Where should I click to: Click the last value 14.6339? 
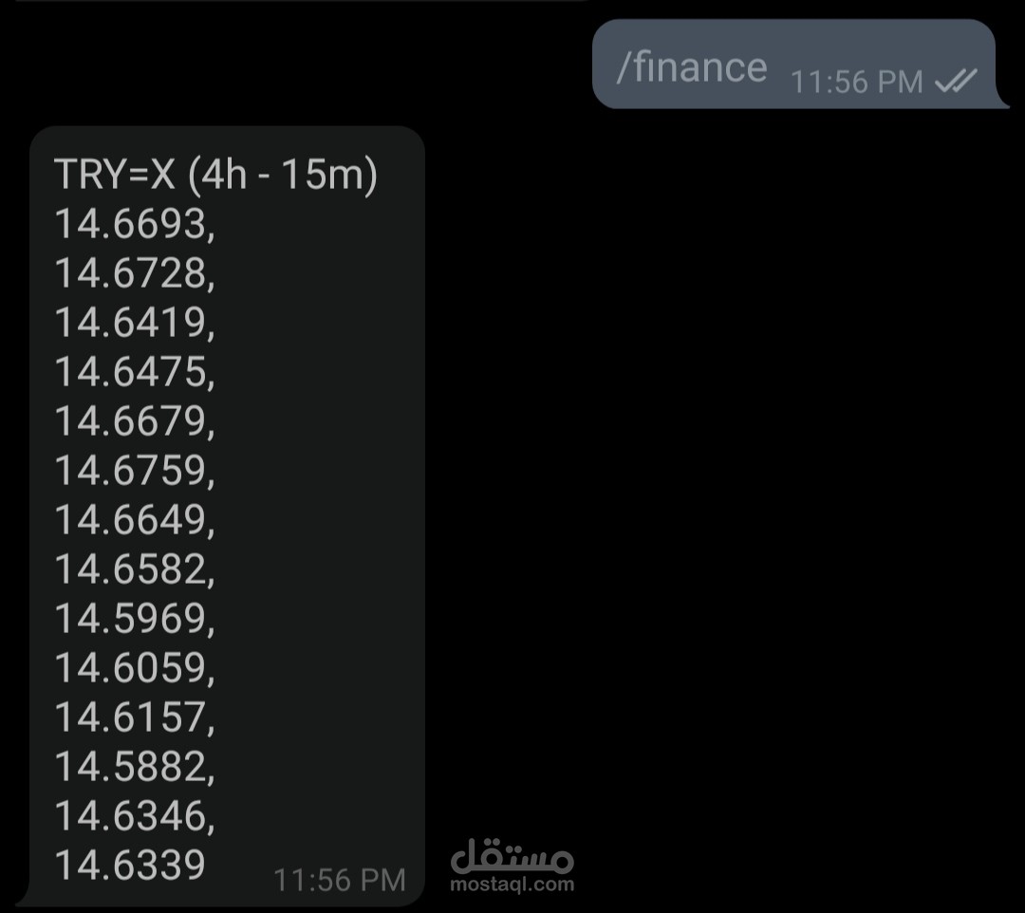[x=130, y=866]
